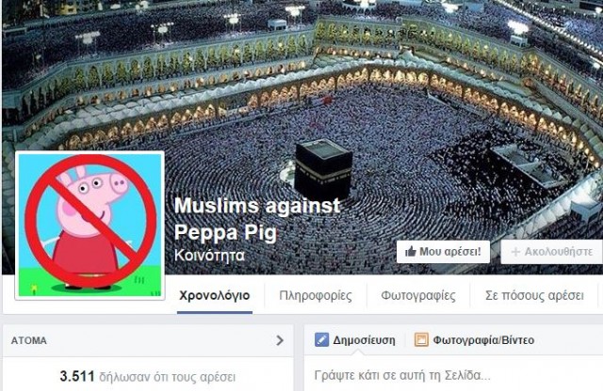The image size is (603, 391).
Task: Click the photo icon beside Φωτογραφία/Βίντεο
Action: [421, 339]
